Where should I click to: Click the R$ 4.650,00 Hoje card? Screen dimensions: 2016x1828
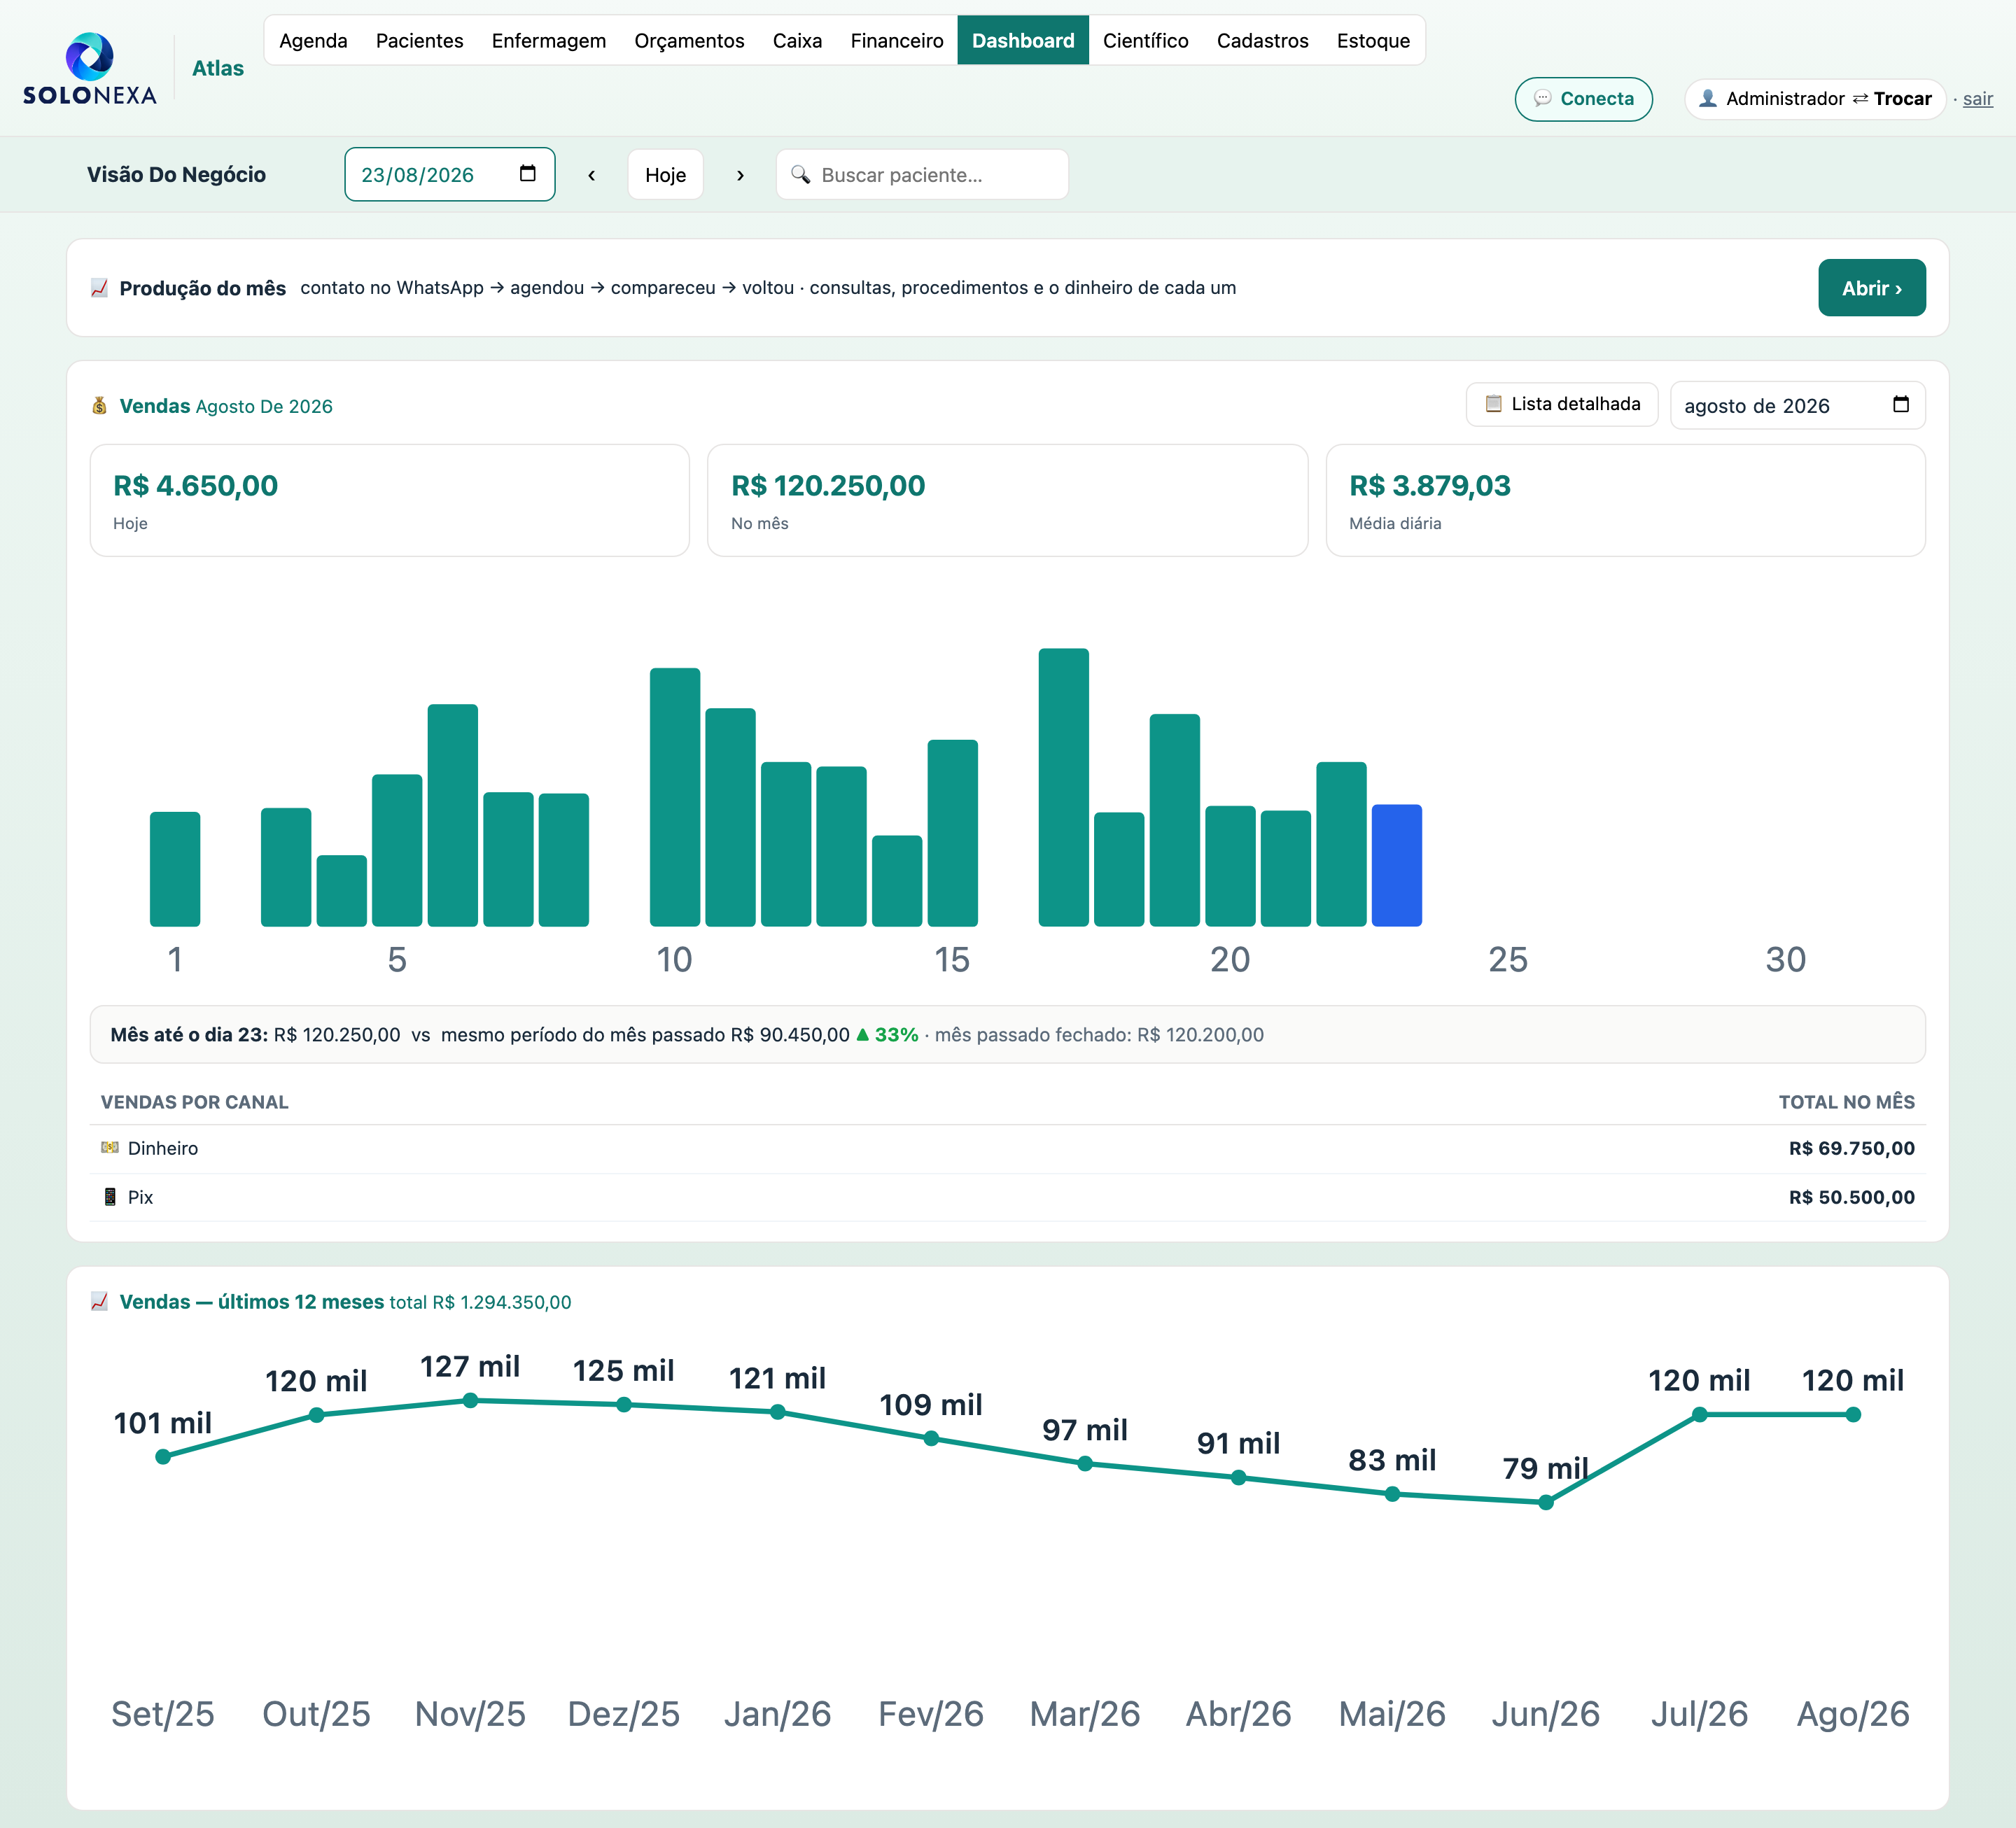(x=389, y=500)
